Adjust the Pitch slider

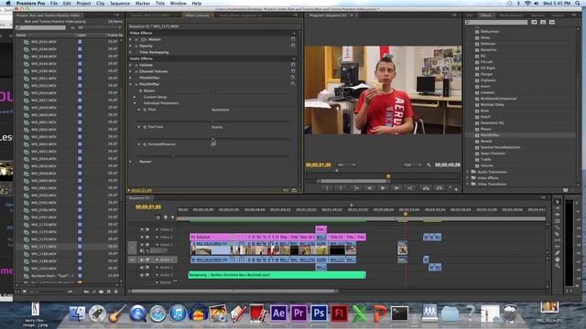pos(212,121)
